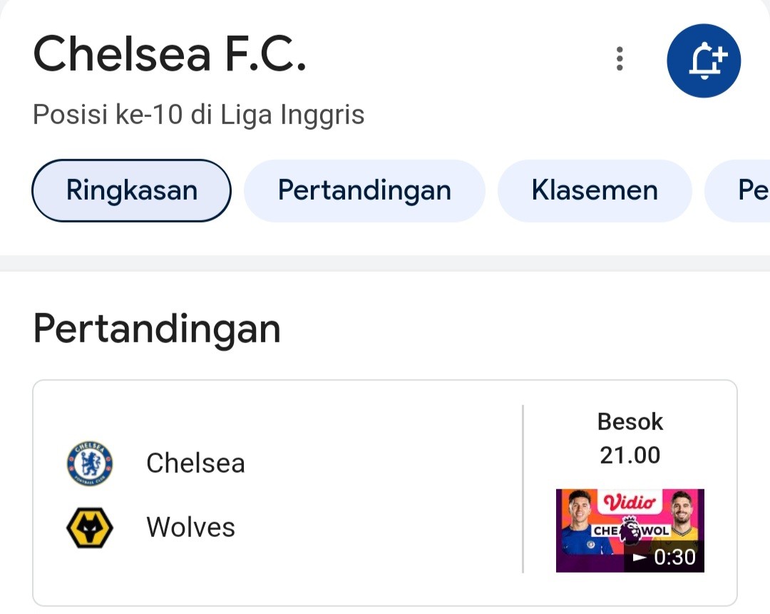770x614 pixels.
Task: Open the three-dot more options menu
Action: point(620,59)
